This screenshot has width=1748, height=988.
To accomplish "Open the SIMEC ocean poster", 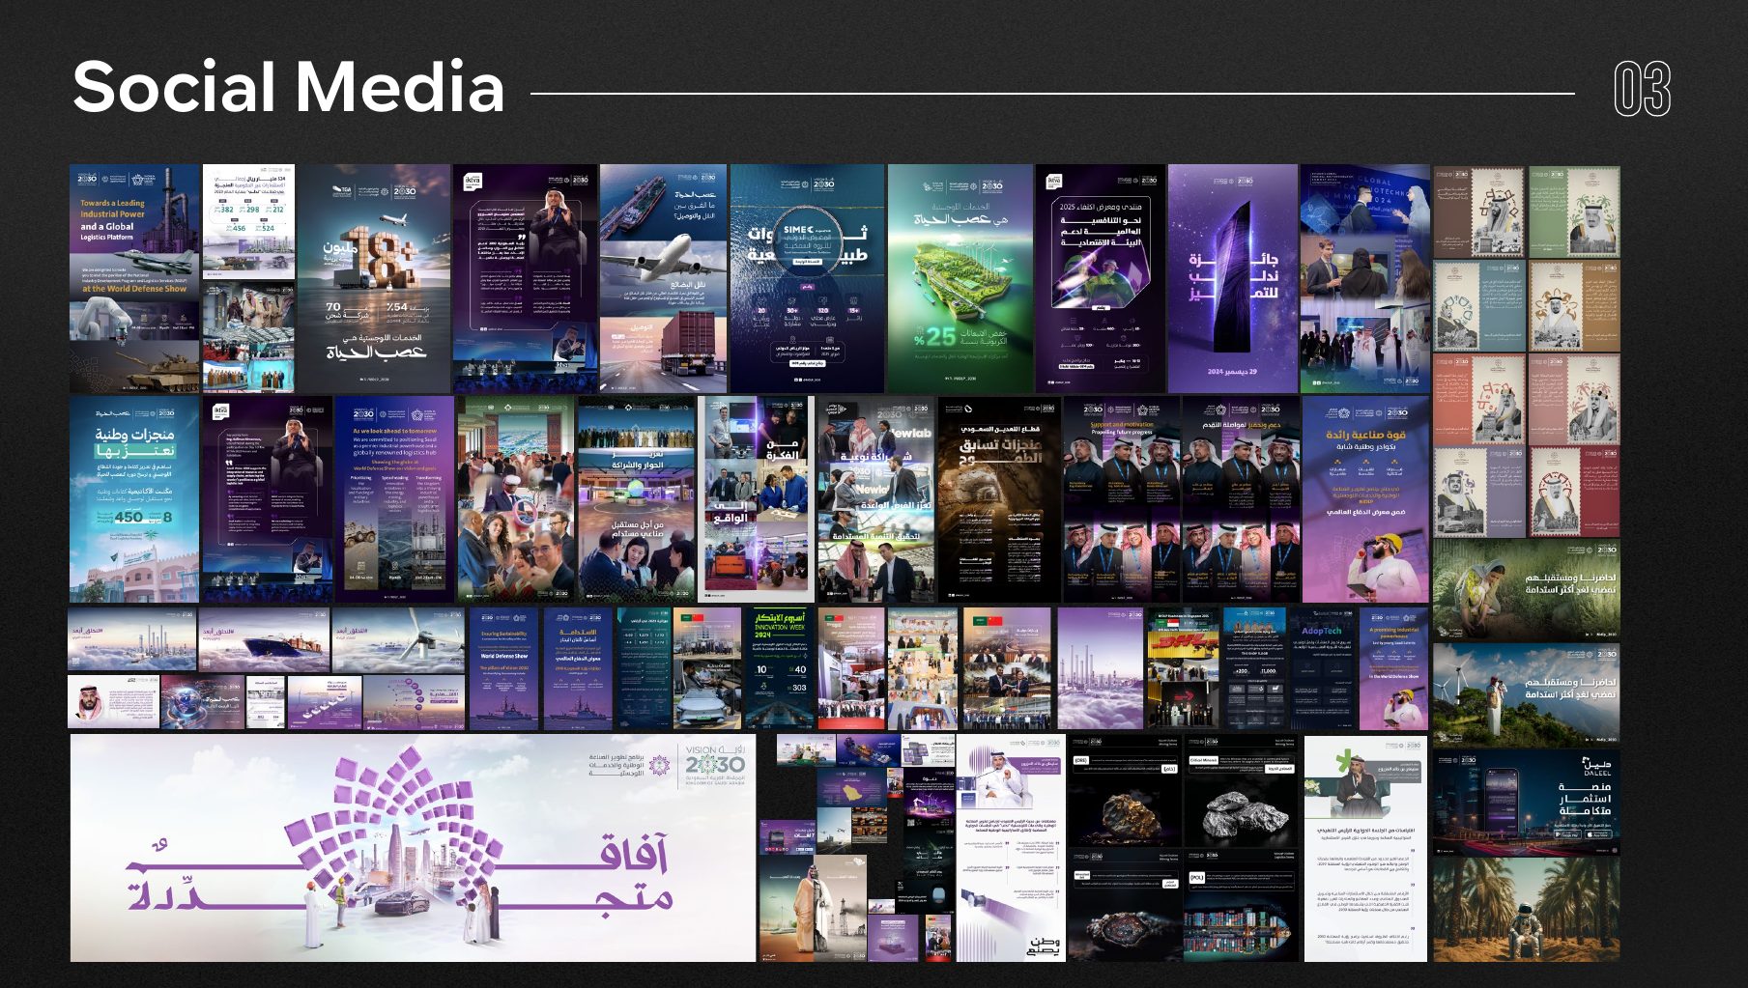I will pos(807,278).
